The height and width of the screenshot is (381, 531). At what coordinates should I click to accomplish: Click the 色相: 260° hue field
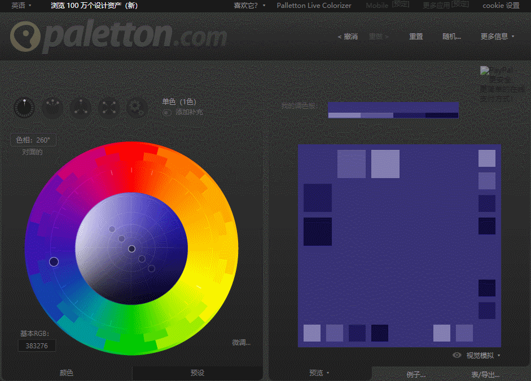click(33, 140)
